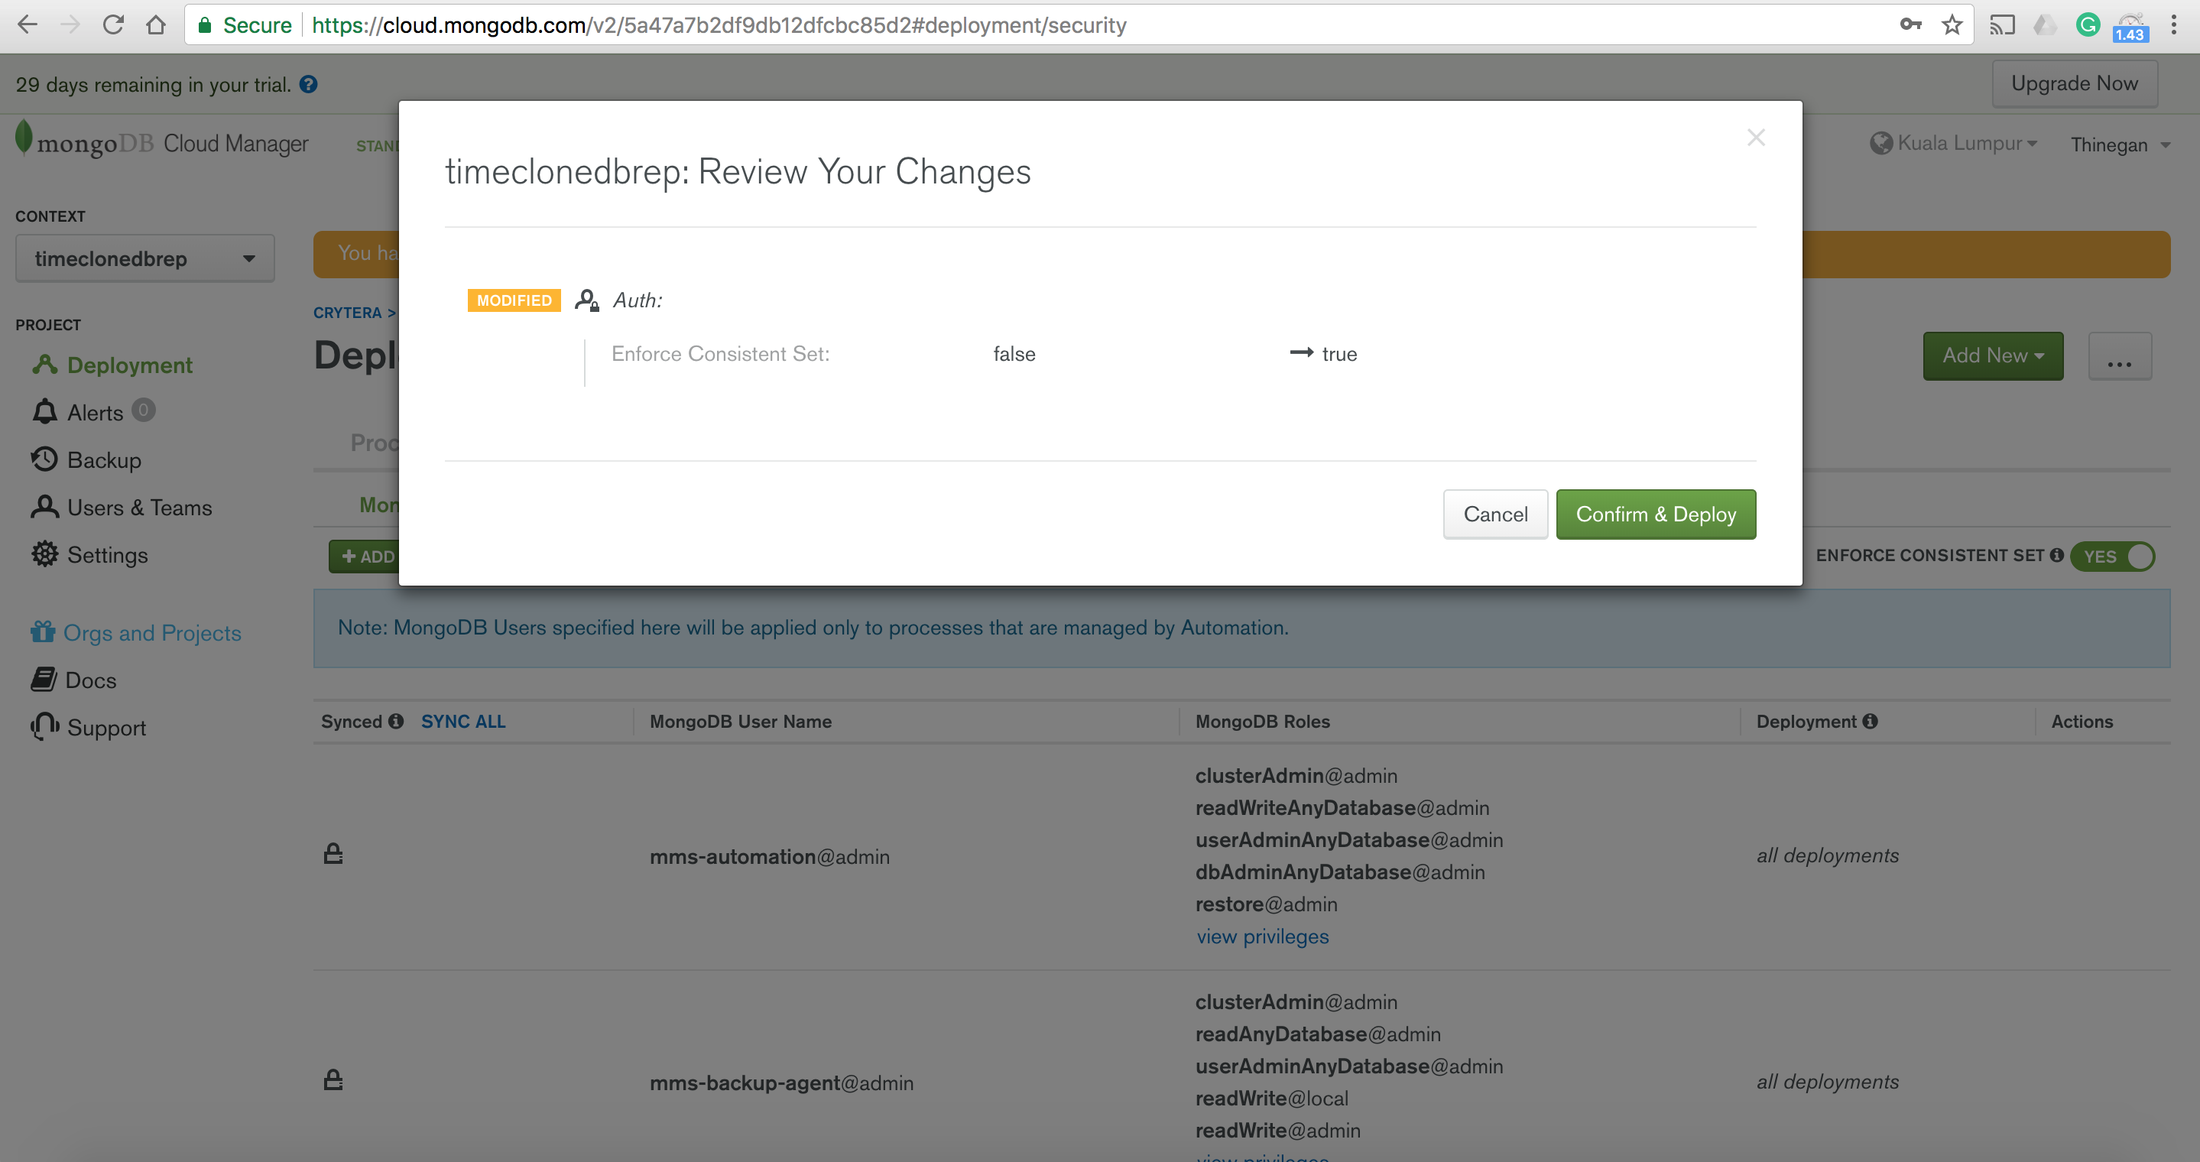Select the Deployment tab in project
Image resolution: width=2200 pixels, height=1162 pixels.
click(x=129, y=364)
